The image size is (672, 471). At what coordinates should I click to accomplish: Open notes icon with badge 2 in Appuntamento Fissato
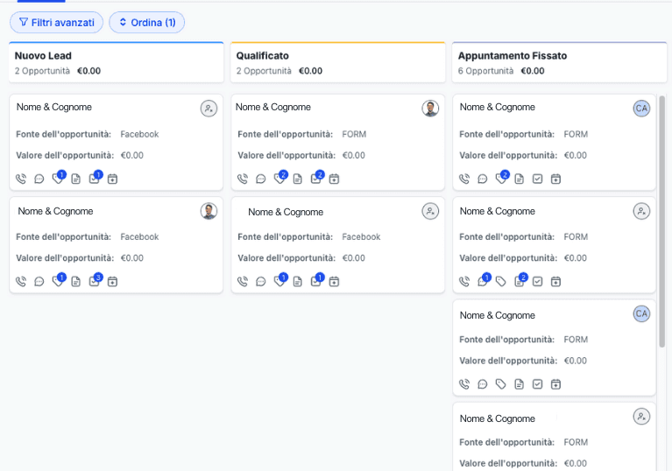(520, 281)
